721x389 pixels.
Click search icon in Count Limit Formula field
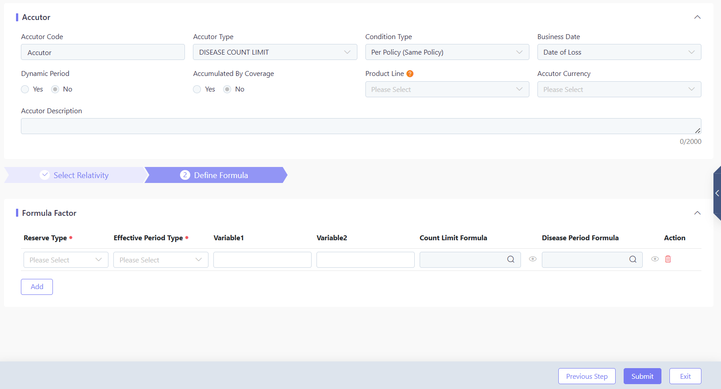click(511, 259)
